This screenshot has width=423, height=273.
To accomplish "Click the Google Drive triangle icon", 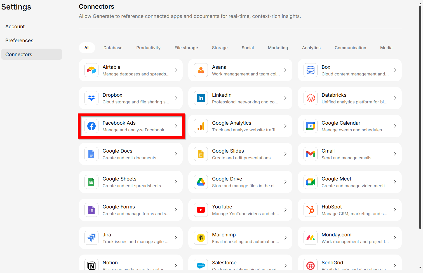I will tap(201, 182).
